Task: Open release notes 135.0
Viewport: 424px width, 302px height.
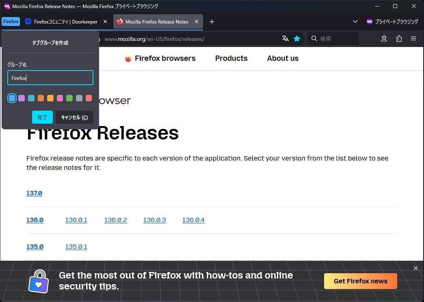Action: [35, 247]
